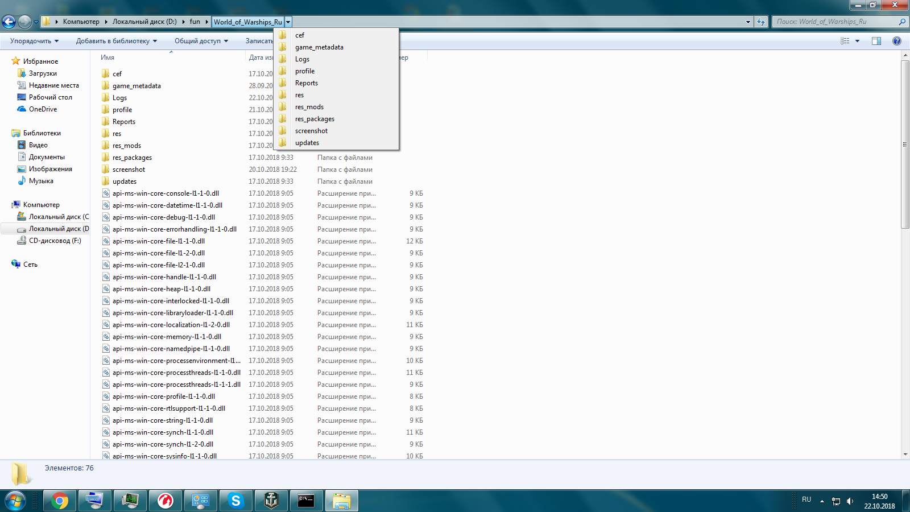Screen dimensions: 910x512
Task: Expand the arrow after 'fun' breadcrumb
Action: [x=207, y=22]
